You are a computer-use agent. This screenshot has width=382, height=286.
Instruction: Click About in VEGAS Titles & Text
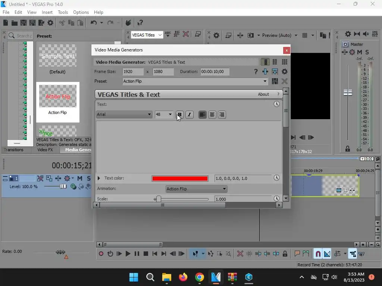click(263, 94)
